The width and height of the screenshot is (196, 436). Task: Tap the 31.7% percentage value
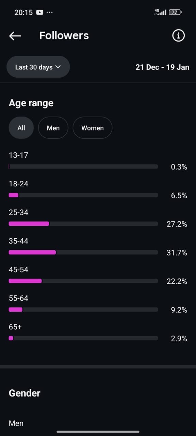click(x=177, y=253)
